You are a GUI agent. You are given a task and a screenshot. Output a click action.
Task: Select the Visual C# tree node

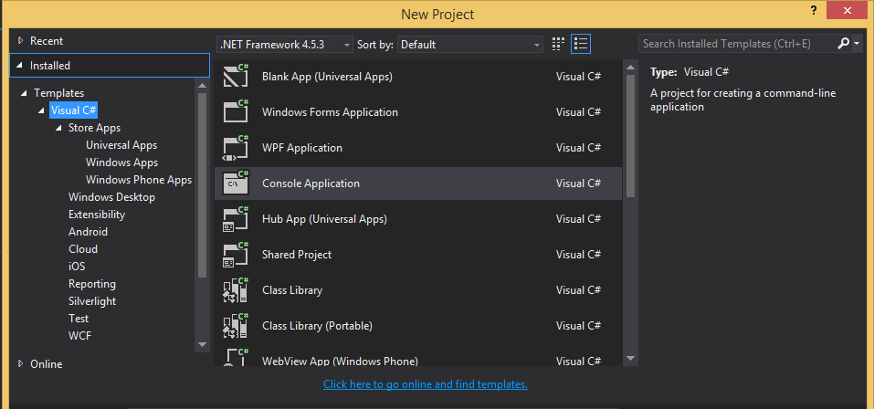tap(74, 110)
